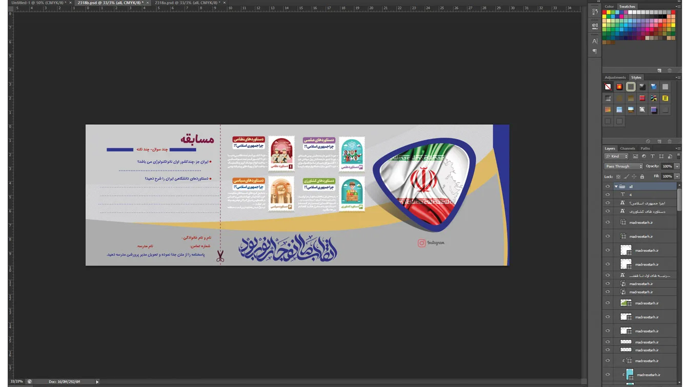The height and width of the screenshot is (387, 689).
Task: Click delete style trash icon
Action: pos(670,141)
